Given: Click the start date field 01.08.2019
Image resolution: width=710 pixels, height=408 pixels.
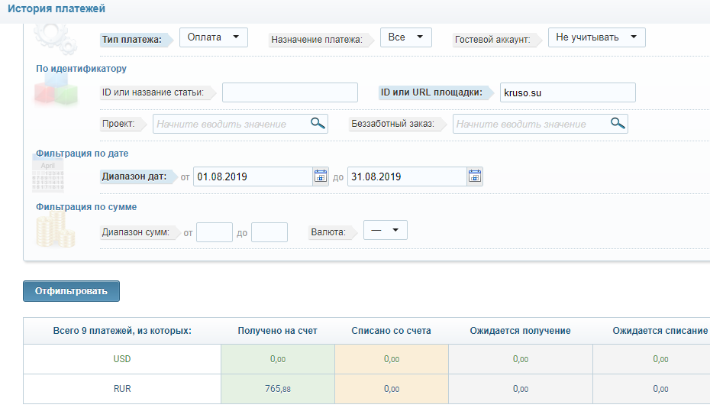Looking at the screenshot, I should pos(253,176).
